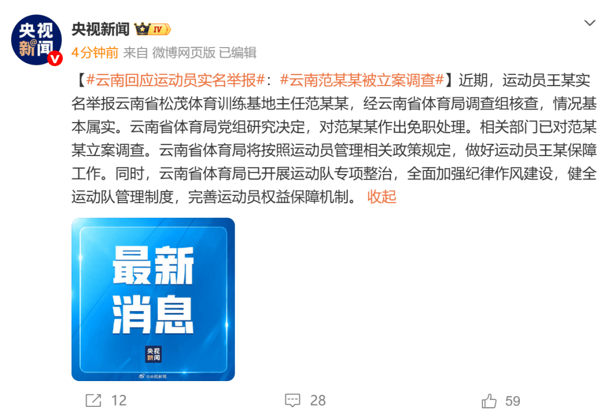605x418 pixels.
Task: Click the 央视新闻 account name
Action: [100, 29]
